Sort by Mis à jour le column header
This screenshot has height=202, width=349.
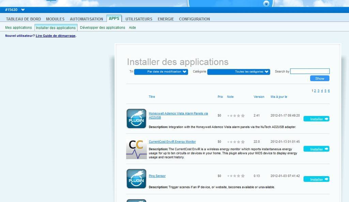279,97
